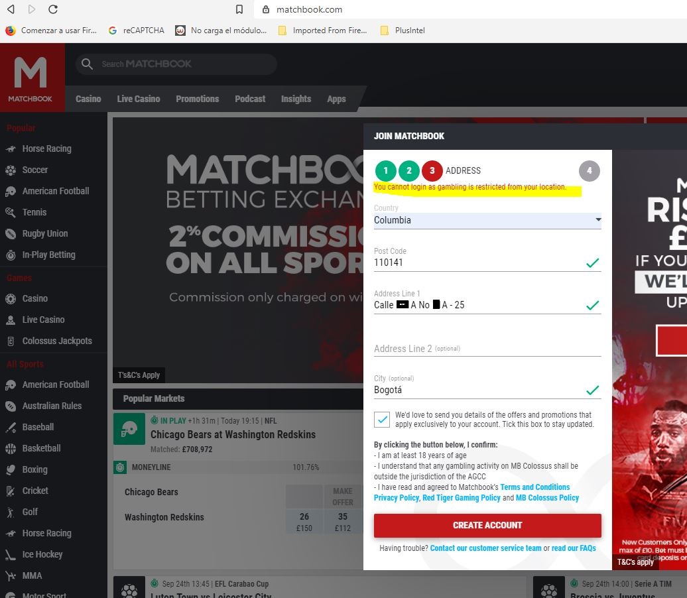The height and width of the screenshot is (598, 687).
Task: Select Horse Racing under Popular
Action: coord(54,149)
